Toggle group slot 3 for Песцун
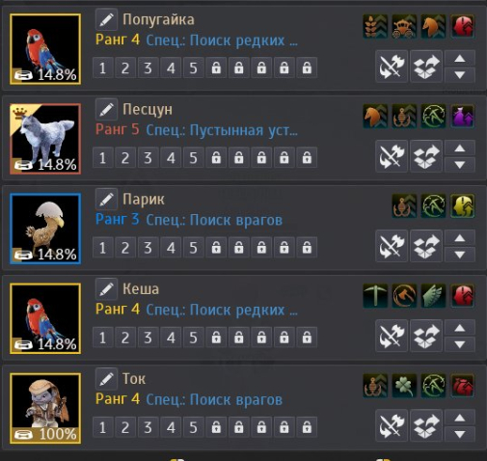This screenshot has width=487, height=461. pyautogui.click(x=149, y=157)
